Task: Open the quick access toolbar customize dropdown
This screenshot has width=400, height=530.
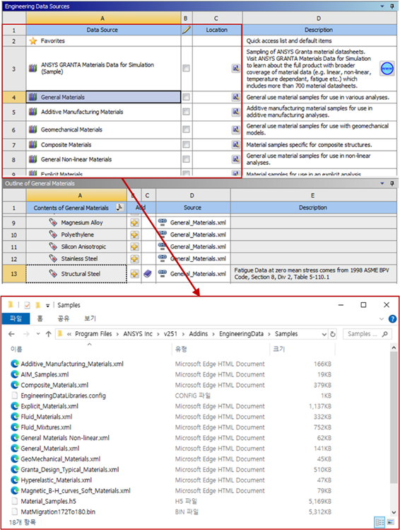Action: (x=47, y=306)
